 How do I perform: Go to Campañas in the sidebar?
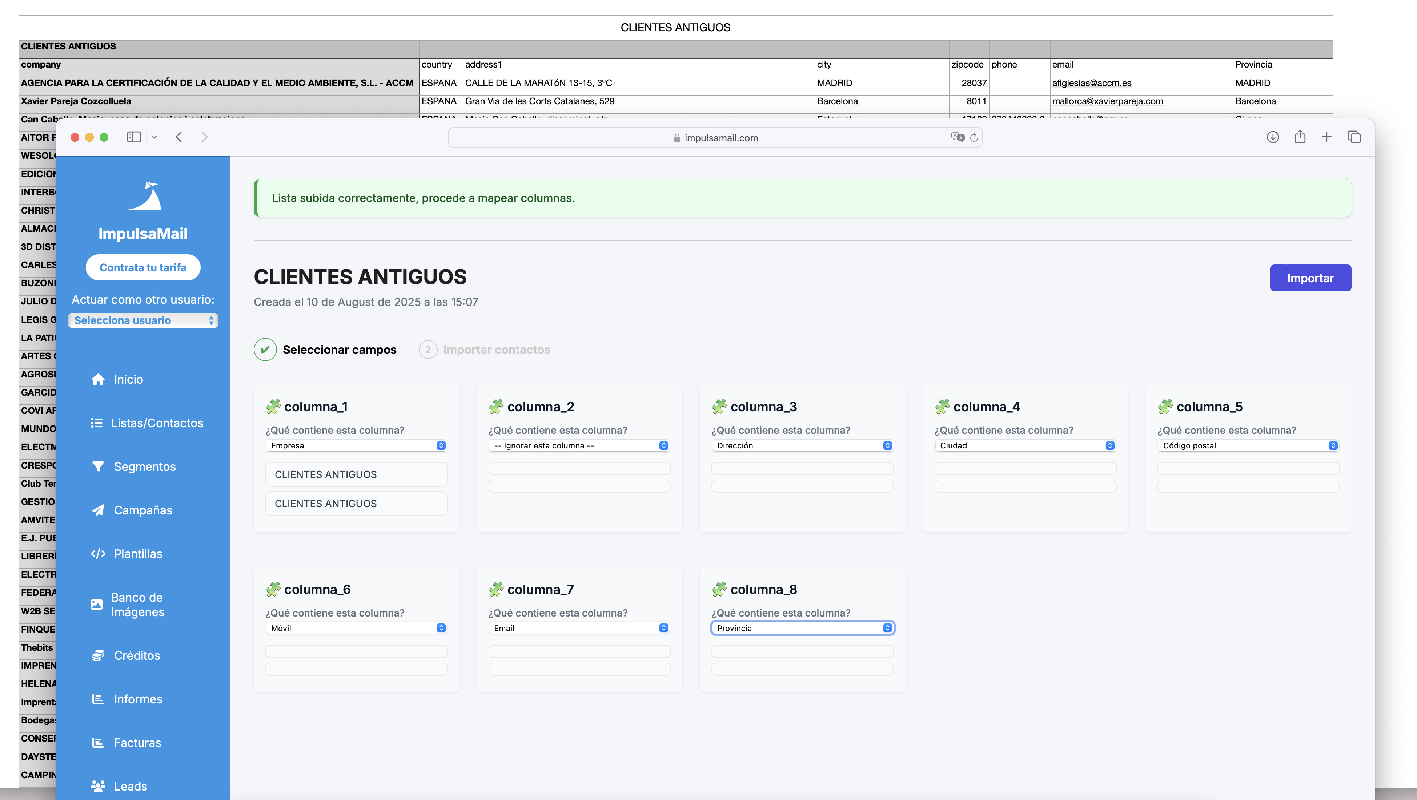tap(143, 510)
